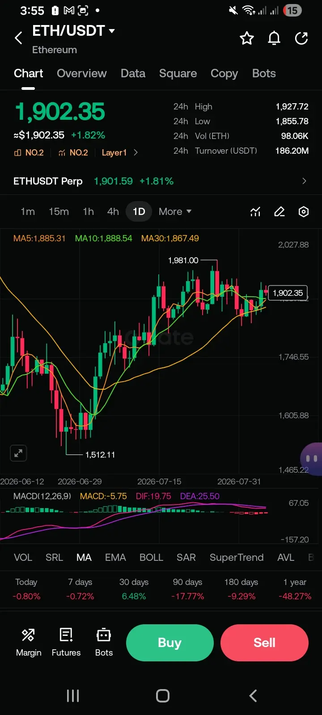
Task: Switch to the Chart tab
Action: tap(29, 74)
